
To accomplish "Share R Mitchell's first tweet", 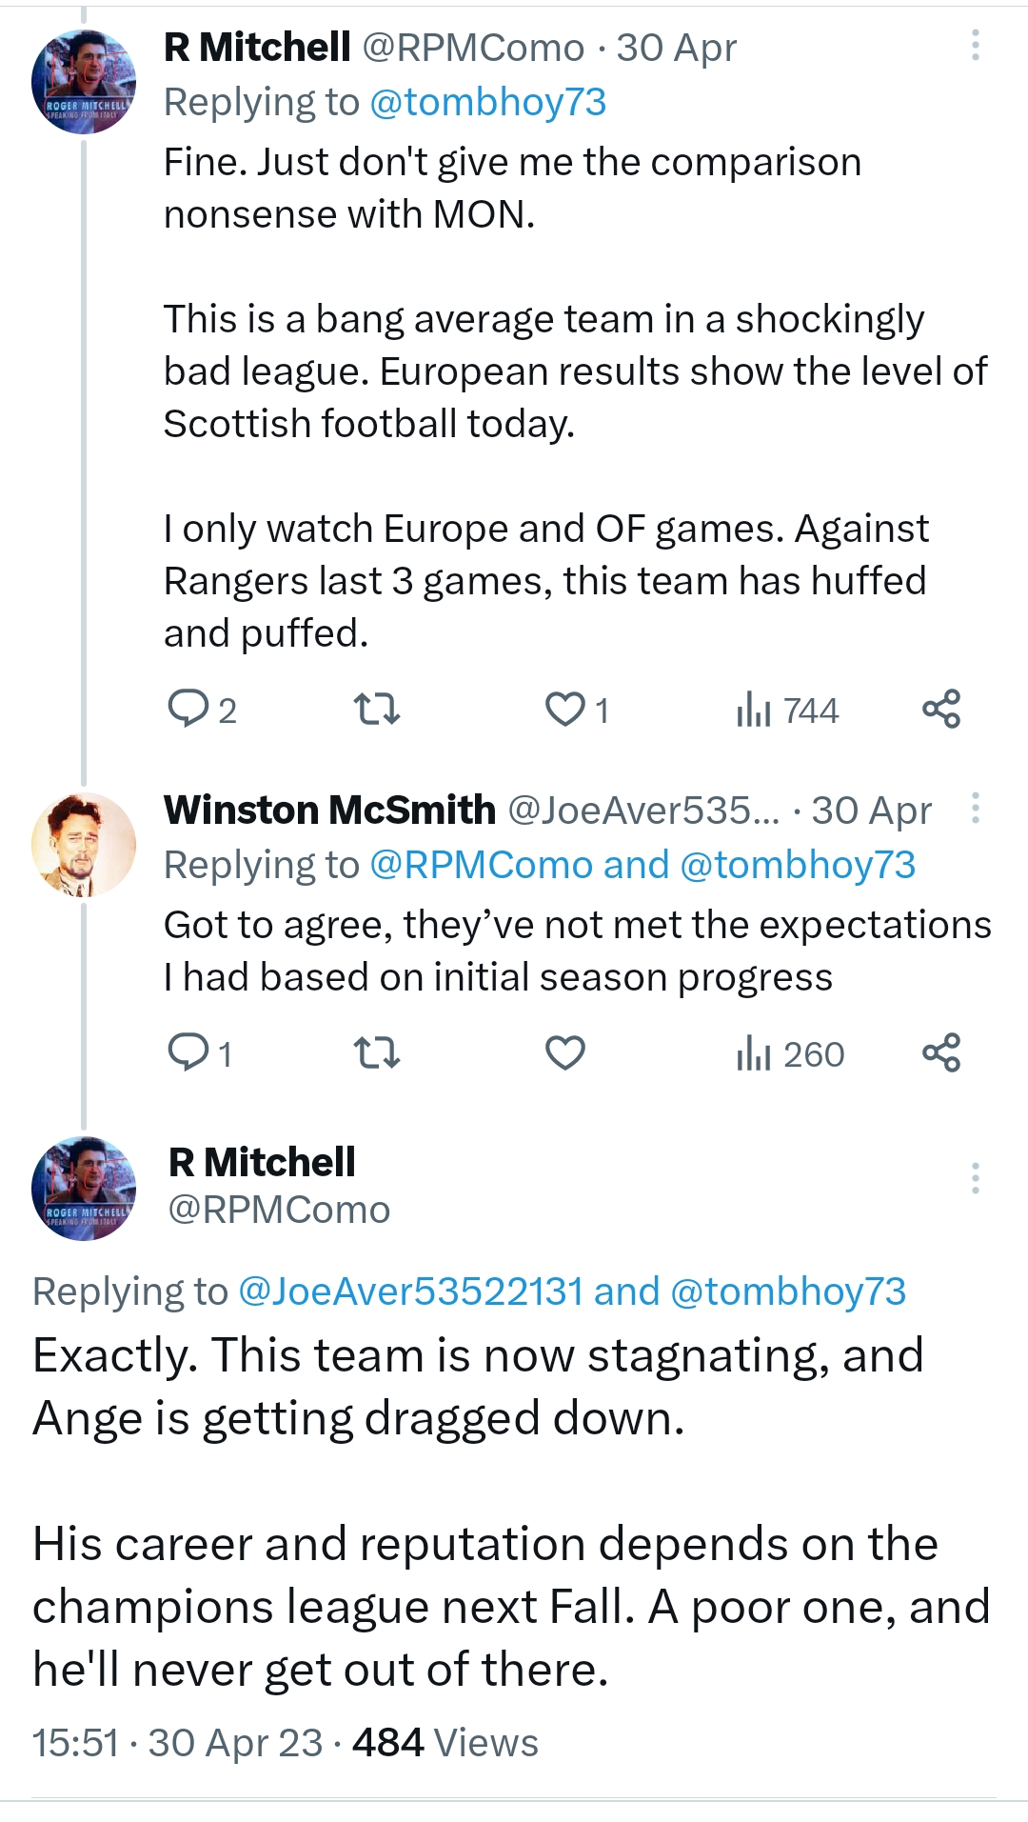I will point(941,710).
